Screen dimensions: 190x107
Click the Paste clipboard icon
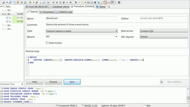point(18,2)
